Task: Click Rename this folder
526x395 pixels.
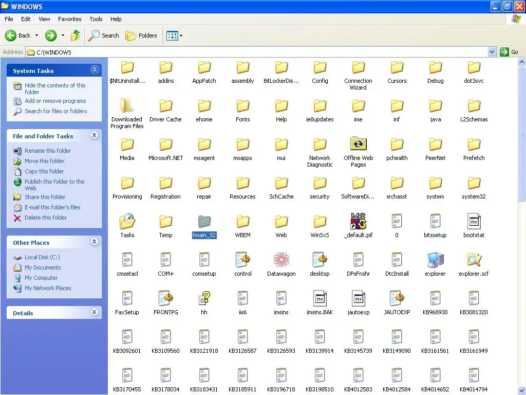Action: pos(48,151)
